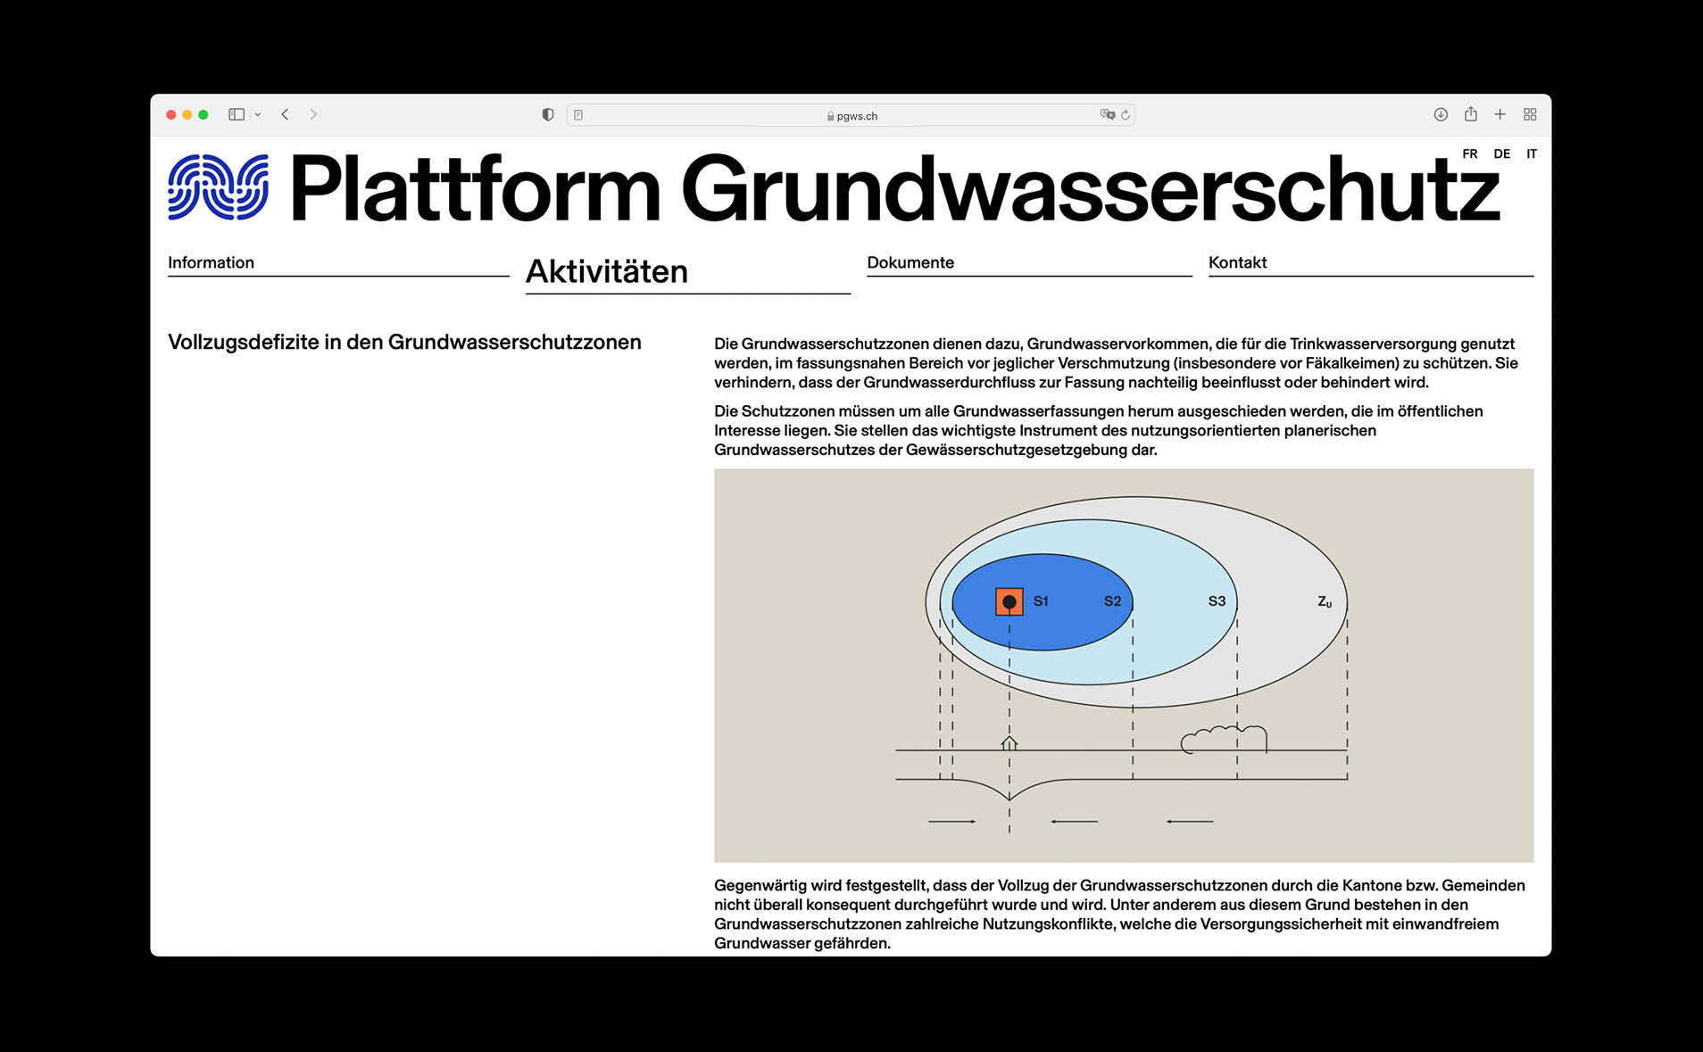Show tab overview grid icon

click(1530, 114)
